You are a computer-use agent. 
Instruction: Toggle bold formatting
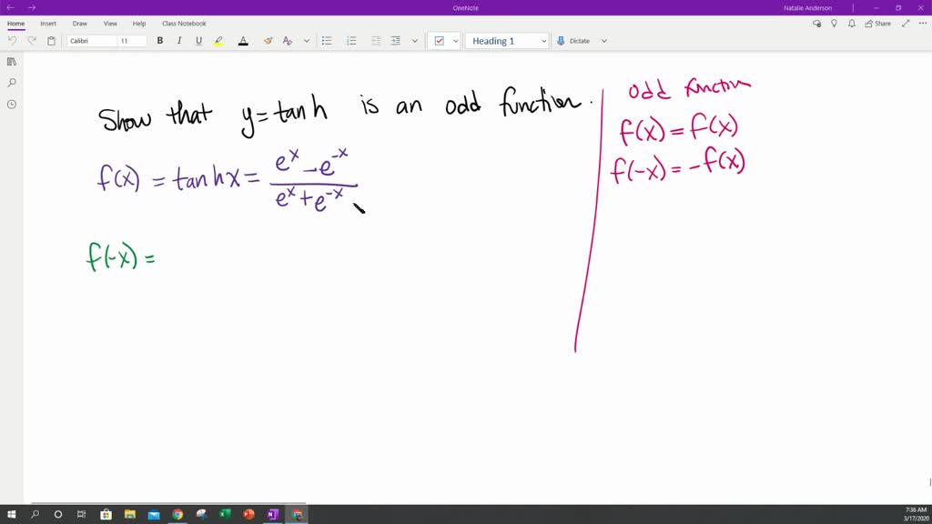159,40
